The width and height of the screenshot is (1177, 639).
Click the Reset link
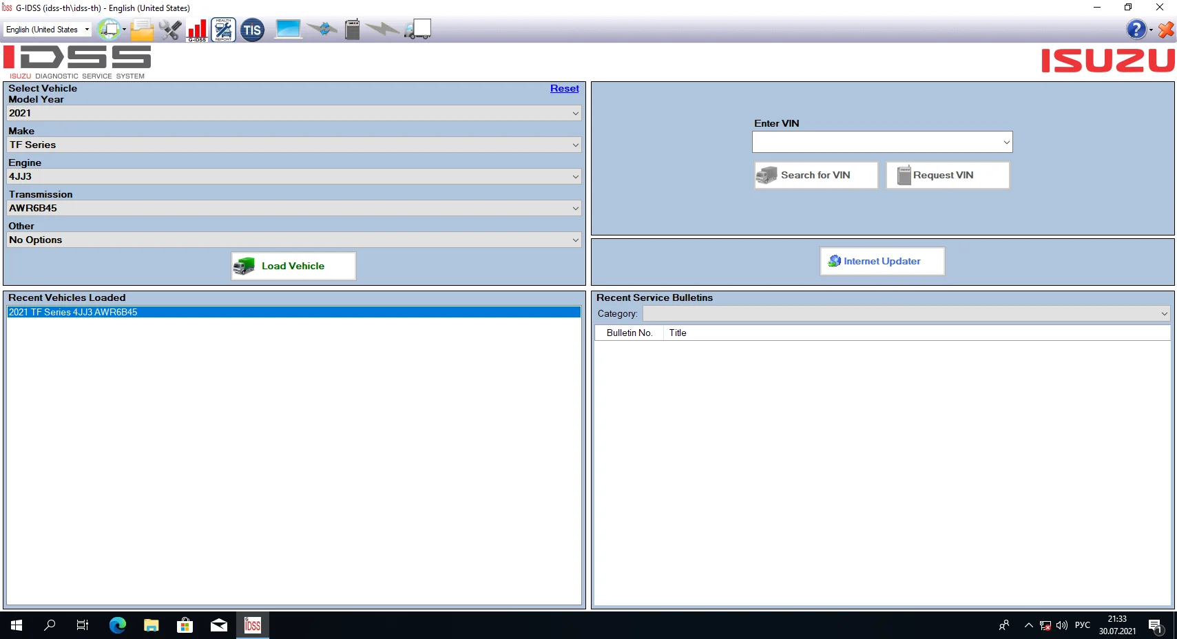565,88
